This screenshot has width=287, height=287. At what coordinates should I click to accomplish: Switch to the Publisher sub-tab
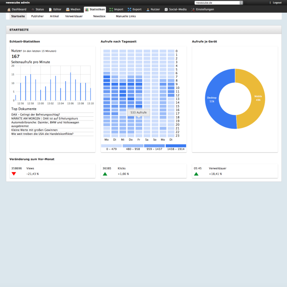click(37, 16)
